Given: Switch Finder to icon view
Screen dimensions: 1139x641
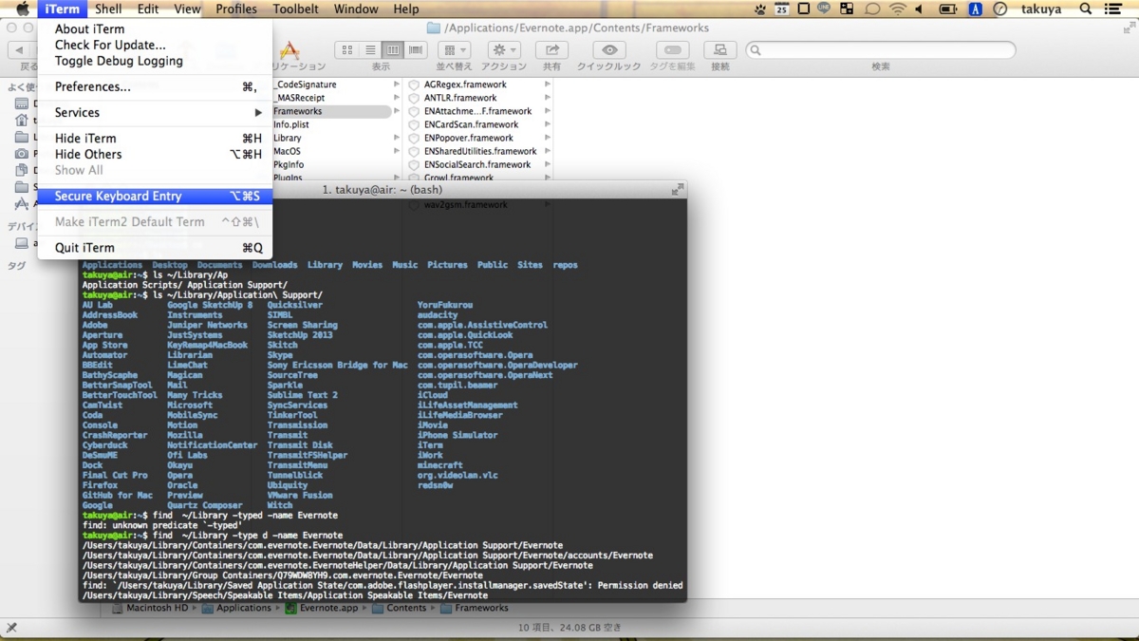Looking at the screenshot, I should [x=347, y=49].
